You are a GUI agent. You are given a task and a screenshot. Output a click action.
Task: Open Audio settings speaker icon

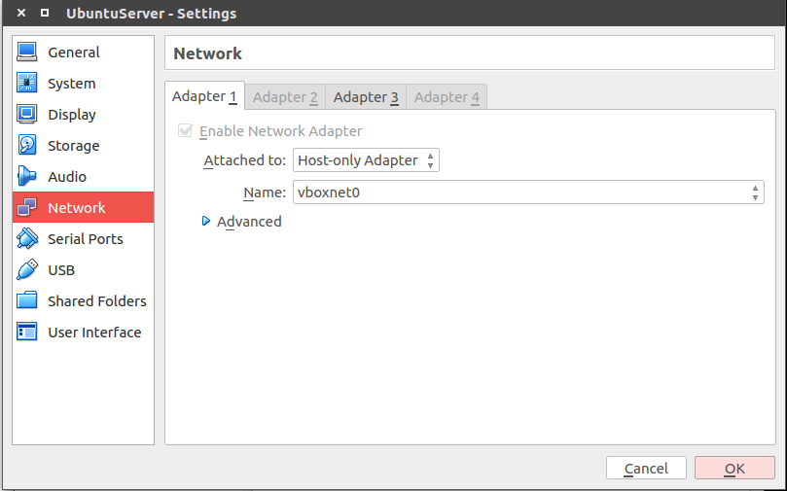point(27,177)
